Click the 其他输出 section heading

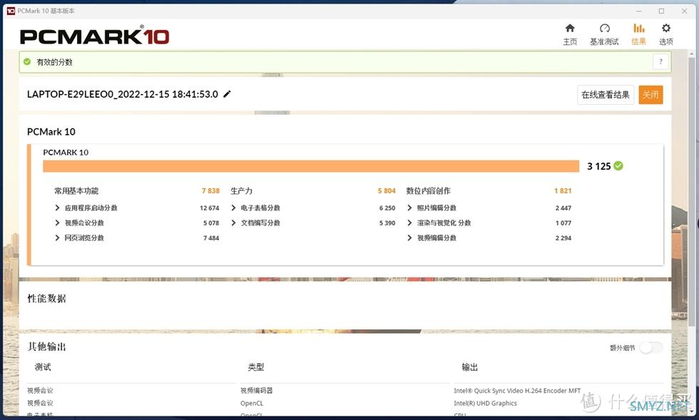[x=47, y=347]
